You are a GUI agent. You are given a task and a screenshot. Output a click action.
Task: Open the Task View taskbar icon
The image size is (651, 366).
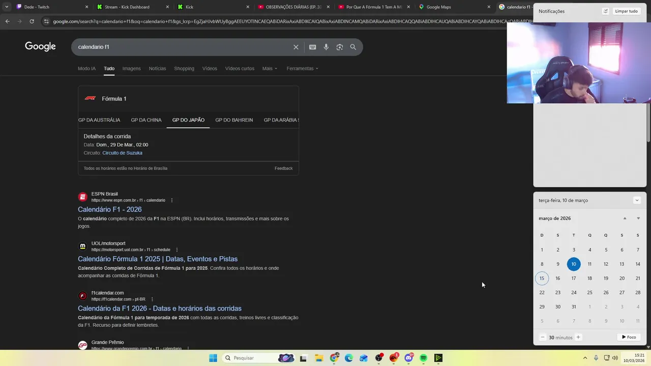click(x=303, y=358)
